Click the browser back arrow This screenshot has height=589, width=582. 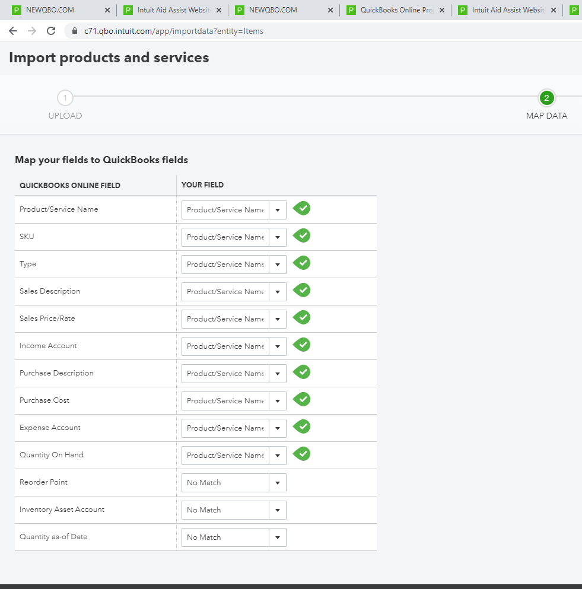[x=13, y=31]
